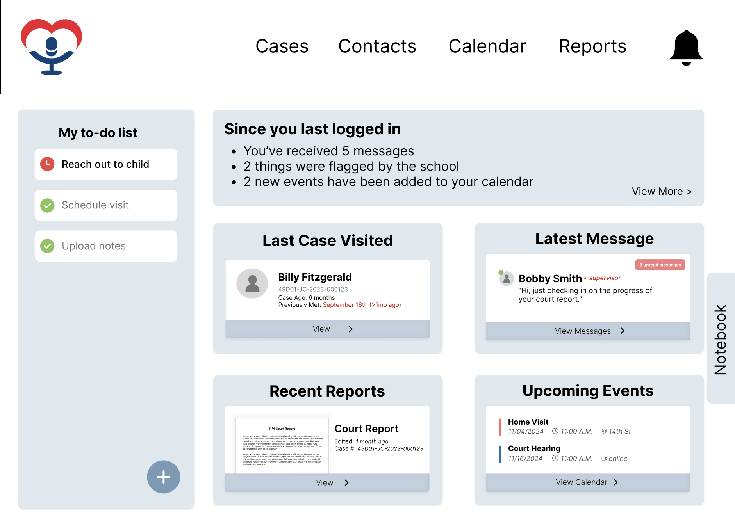
Task: Uncheck the Upload notes task
Action: pos(48,246)
